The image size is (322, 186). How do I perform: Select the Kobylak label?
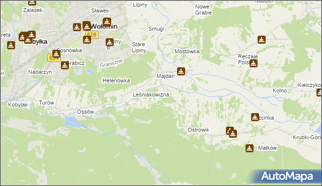(x=18, y=105)
